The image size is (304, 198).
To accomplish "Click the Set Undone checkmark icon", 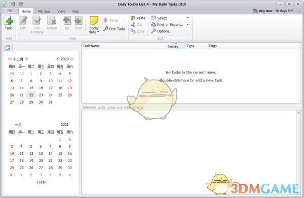I will 37,20.
